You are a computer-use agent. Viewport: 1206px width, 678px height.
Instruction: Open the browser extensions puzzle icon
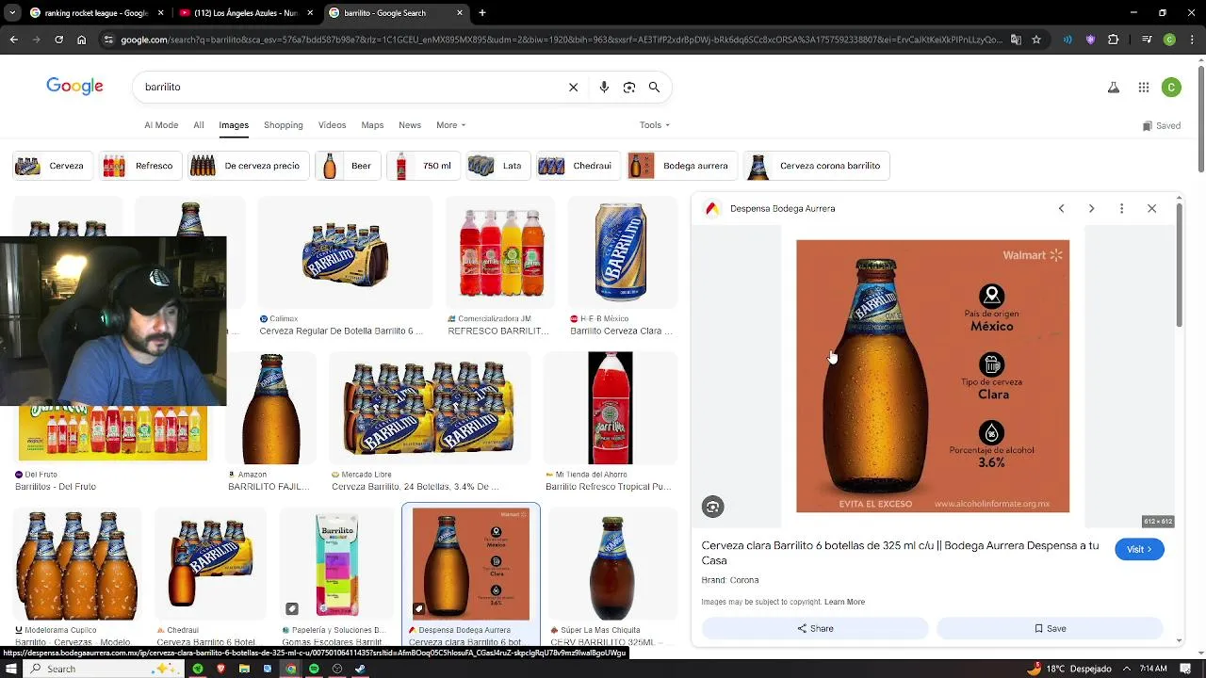(1113, 40)
